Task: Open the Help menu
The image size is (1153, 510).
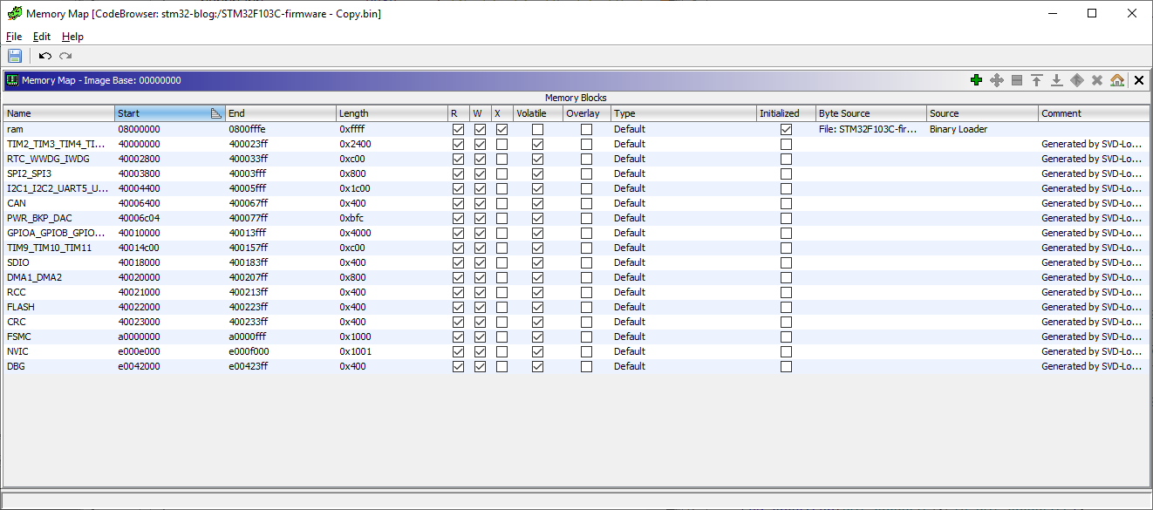Action: (72, 37)
